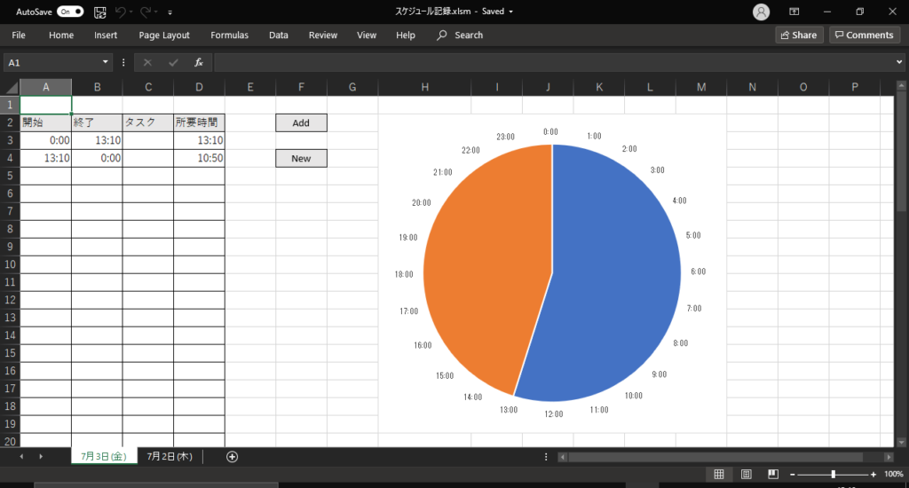The height and width of the screenshot is (488, 909).
Task: Open the user account profile icon
Action: (x=761, y=12)
